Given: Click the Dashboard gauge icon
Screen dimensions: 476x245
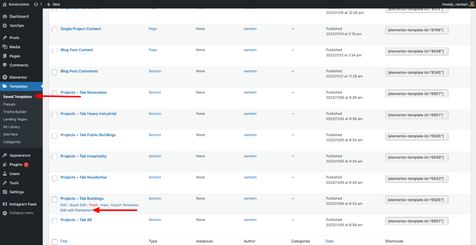Looking at the screenshot, I should coord(5,16).
